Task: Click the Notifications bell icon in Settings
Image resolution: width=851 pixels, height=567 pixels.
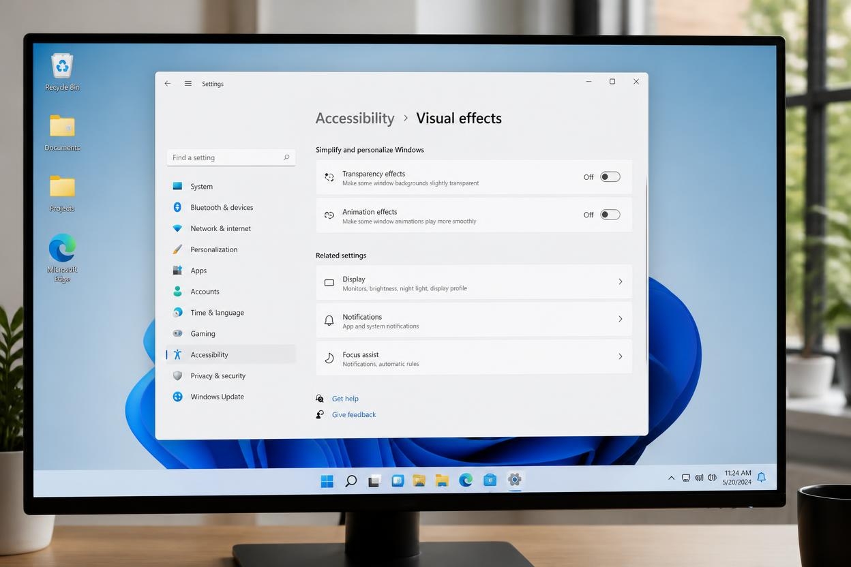Action: click(x=329, y=320)
